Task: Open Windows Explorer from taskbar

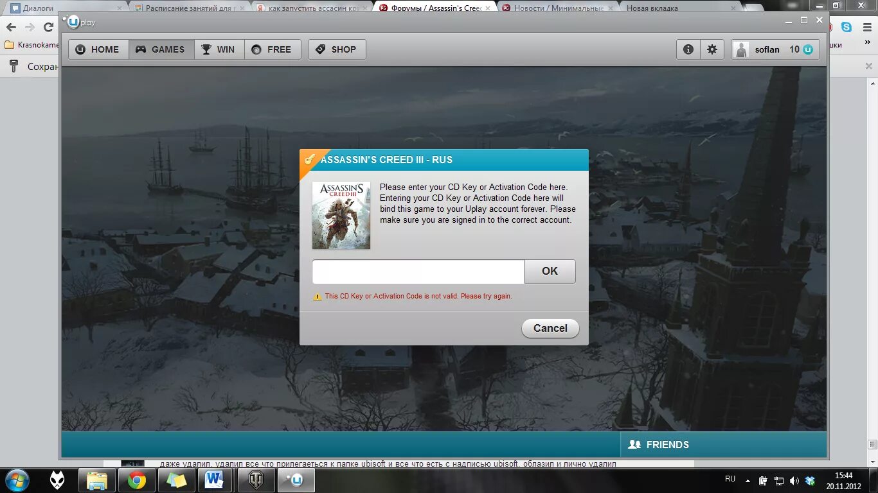Action: coord(97,480)
